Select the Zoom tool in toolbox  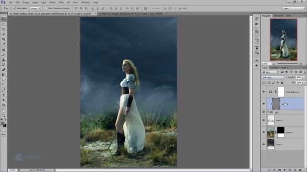click(4, 116)
